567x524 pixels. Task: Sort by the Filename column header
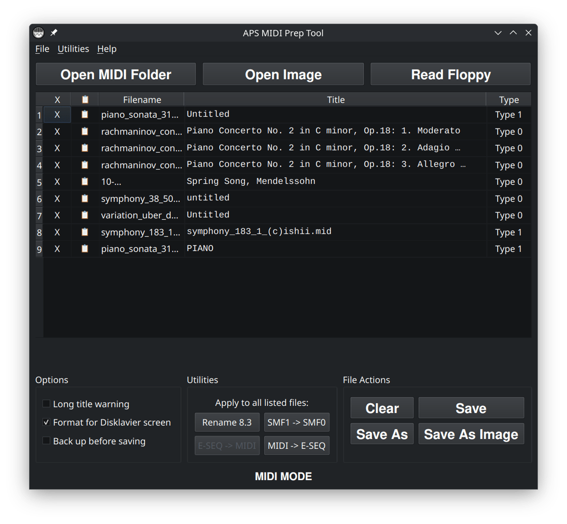point(142,100)
